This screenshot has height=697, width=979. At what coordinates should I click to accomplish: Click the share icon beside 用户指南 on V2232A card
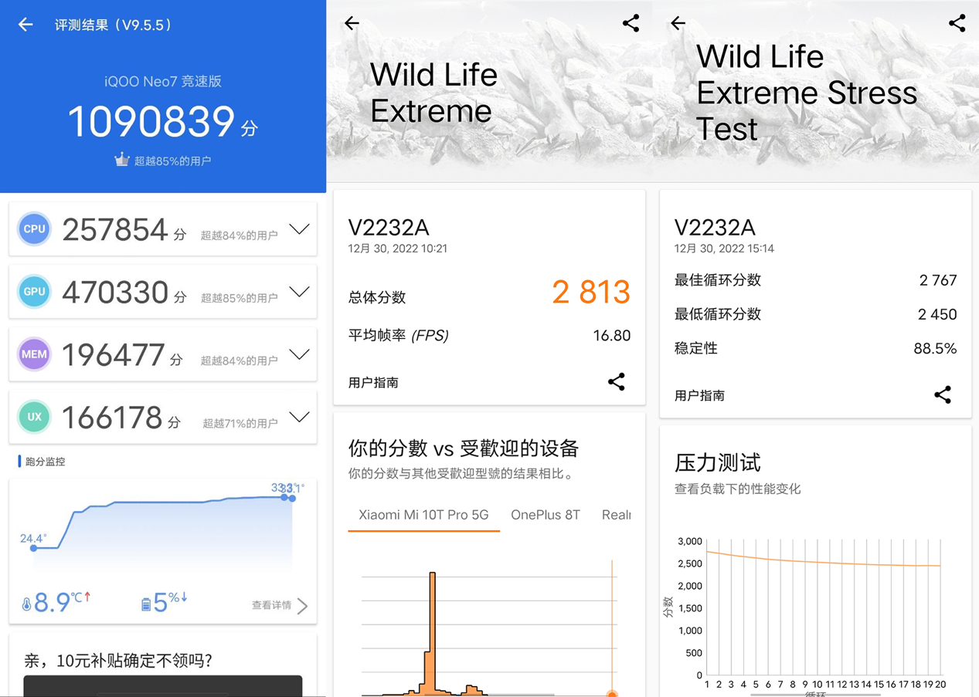616,382
